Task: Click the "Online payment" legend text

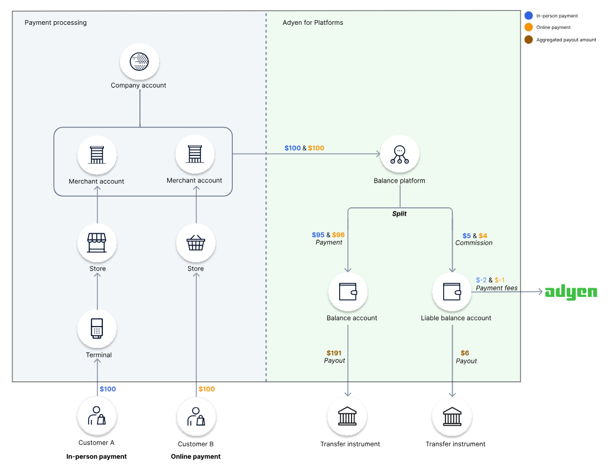Action: pos(553,28)
